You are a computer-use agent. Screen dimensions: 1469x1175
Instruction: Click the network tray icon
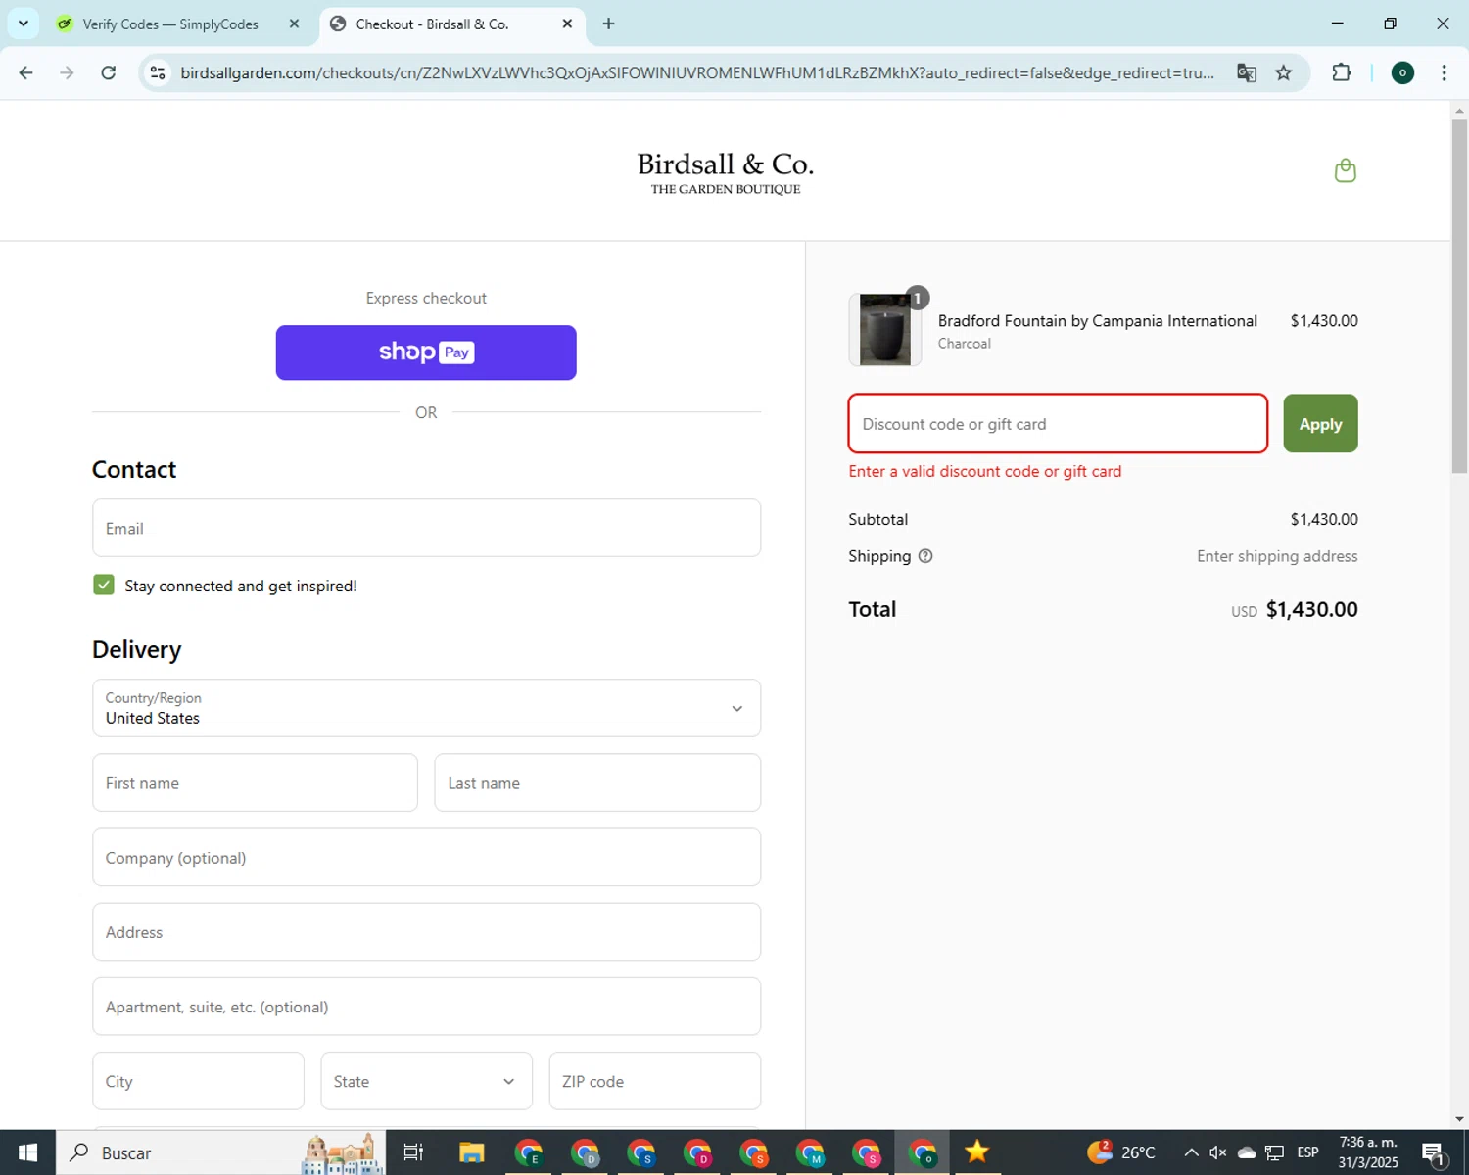[x=1274, y=1152]
